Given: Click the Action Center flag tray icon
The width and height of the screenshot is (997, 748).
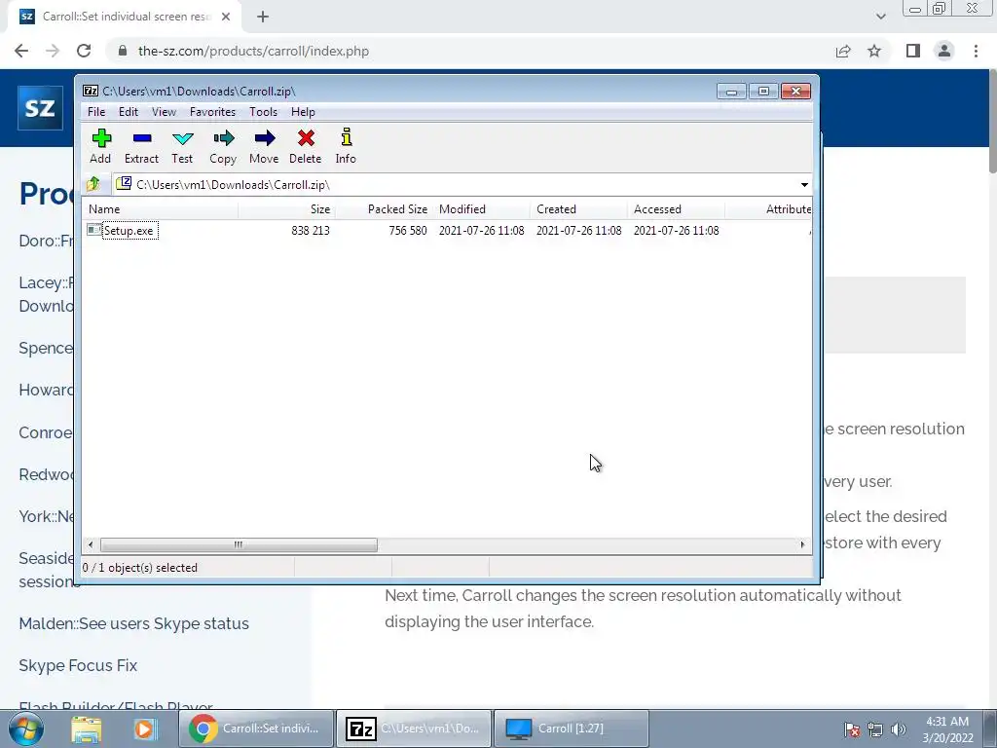Looking at the screenshot, I should point(851,729).
